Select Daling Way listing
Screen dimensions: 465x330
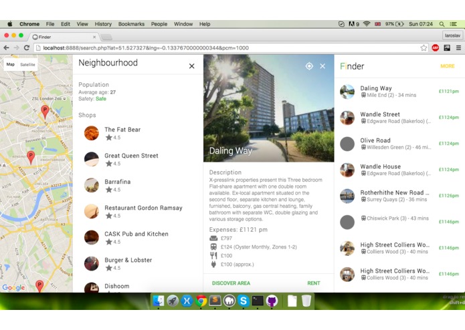[x=399, y=92]
